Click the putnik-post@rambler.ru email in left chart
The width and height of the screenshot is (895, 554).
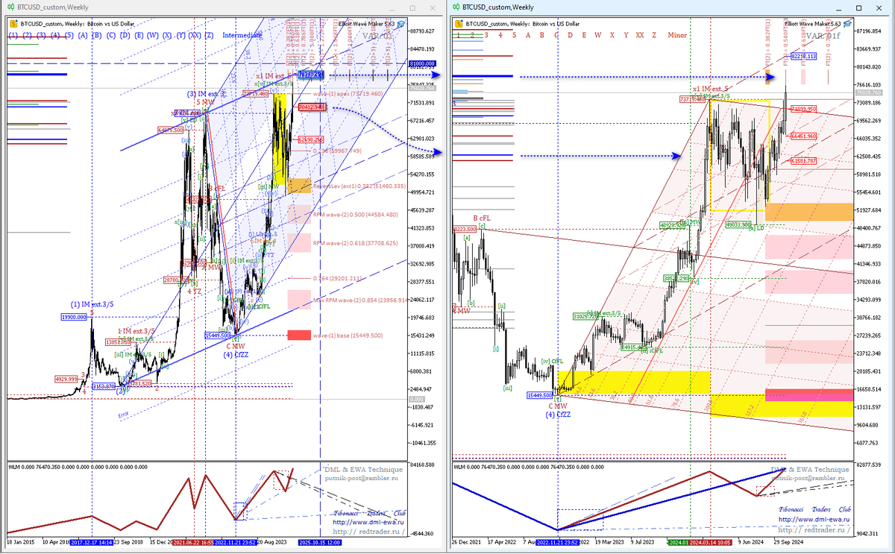363,478
